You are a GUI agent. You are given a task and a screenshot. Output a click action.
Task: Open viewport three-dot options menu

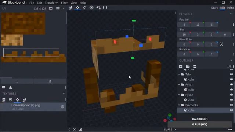[x=175, y=13]
